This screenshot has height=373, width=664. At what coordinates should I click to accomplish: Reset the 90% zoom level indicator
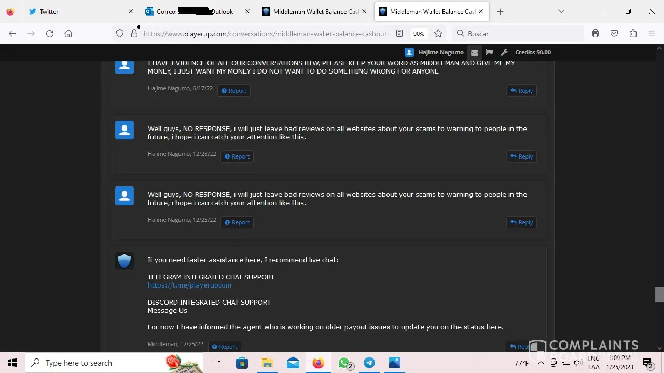[418, 34]
